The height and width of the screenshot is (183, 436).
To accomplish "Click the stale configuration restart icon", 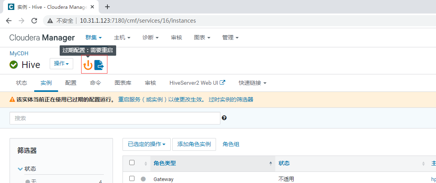I will pos(88,65).
